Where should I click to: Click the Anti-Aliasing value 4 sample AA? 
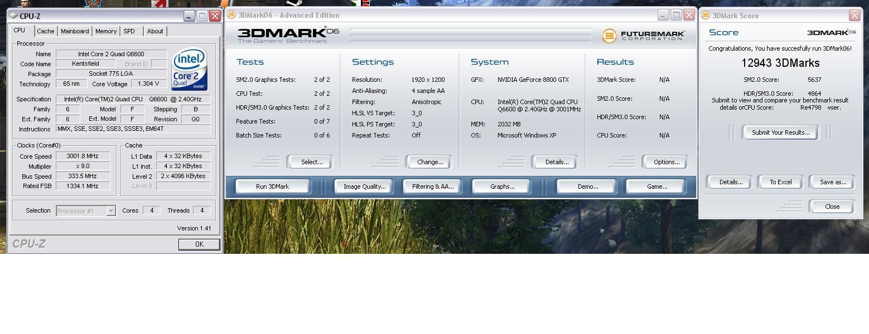[x=428, y=91]
